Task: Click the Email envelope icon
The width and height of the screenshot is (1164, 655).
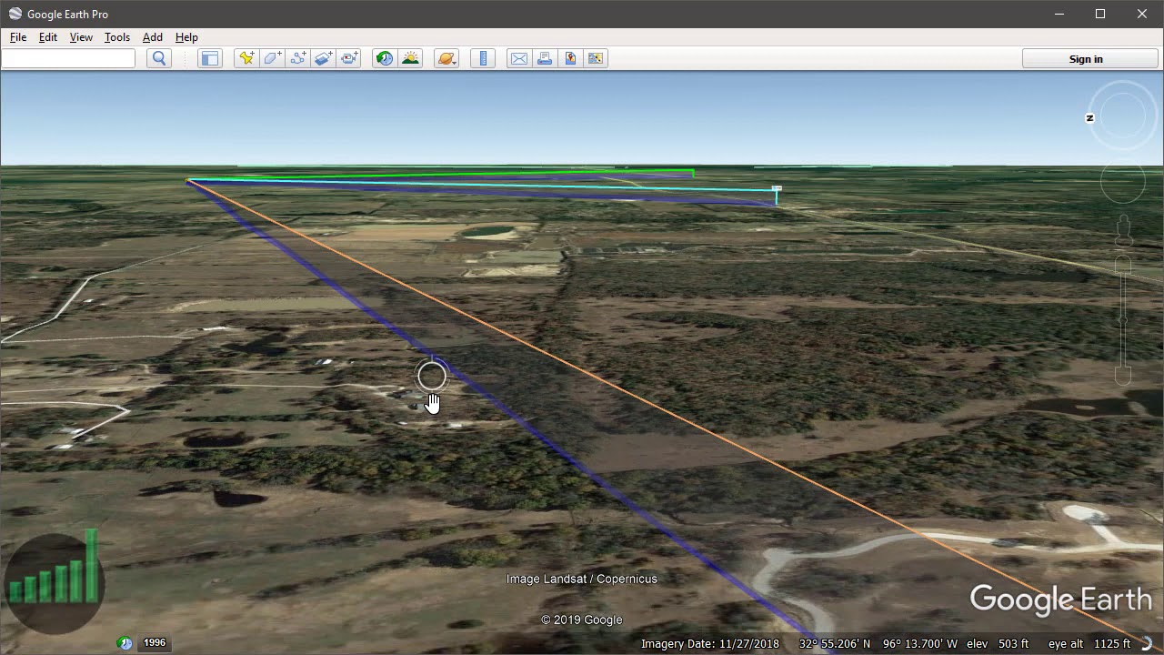Action: (519, 58)
